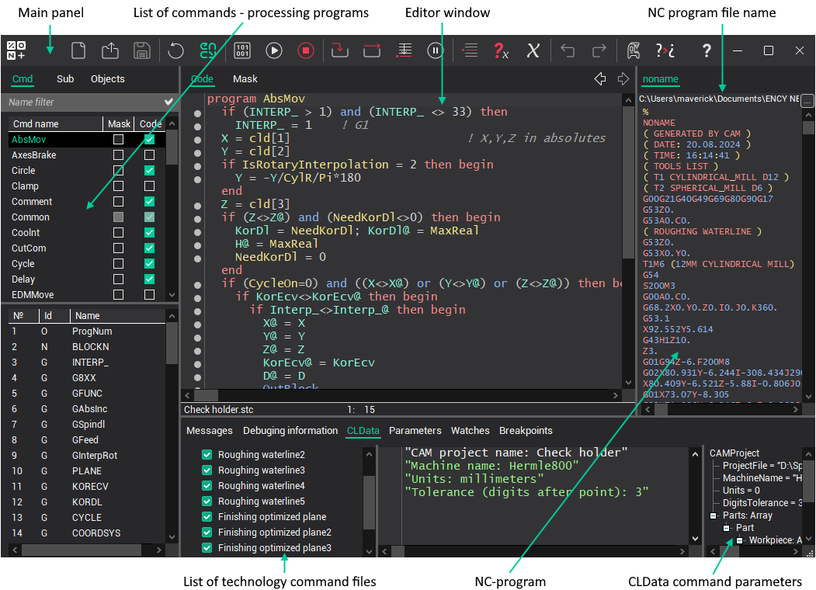The image size is (816, 590).
Task: Click the binary 101 generate icon
Action: pyautogui.click(x=242, y=51)
